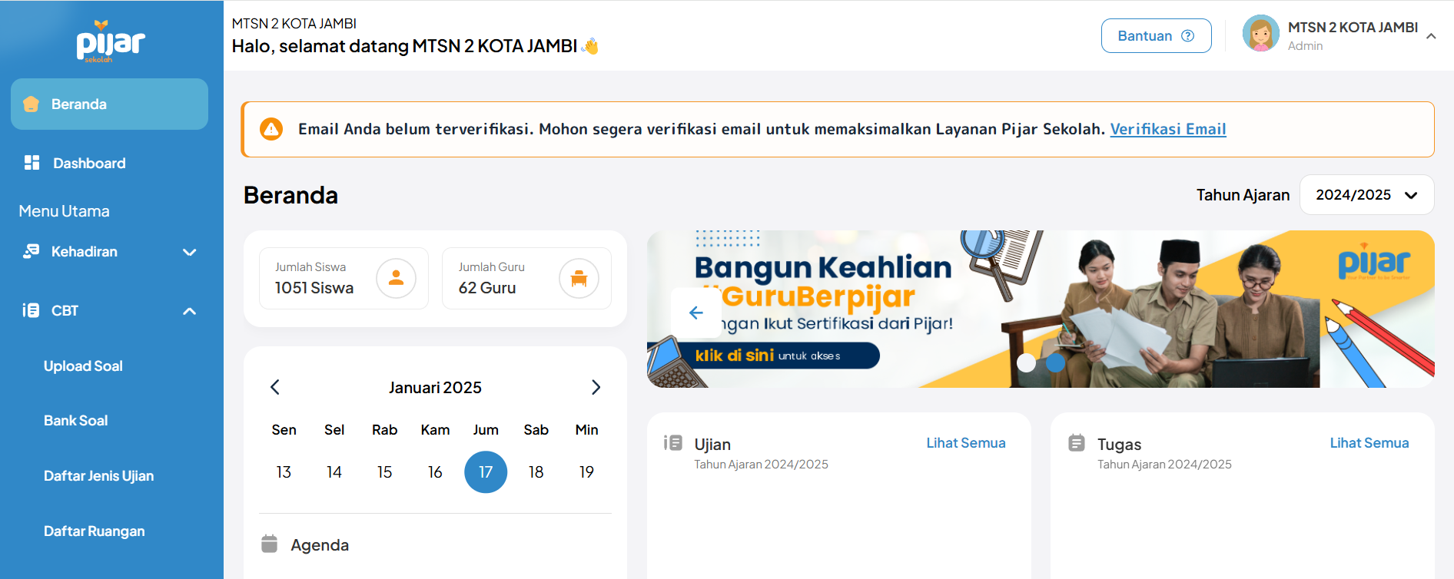Click the orange warning icon in the alert
Image resolution: width=1454 pixels, height=579 pixels.
coord(271,129)
